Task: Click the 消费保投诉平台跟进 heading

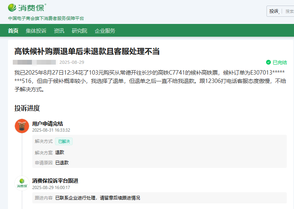Action: click(55, 181)
